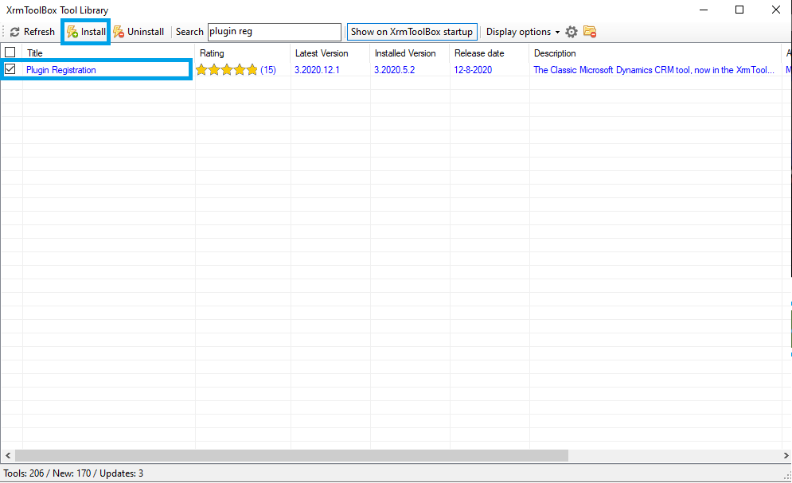Select the release date 12-8-2020 cell
Screen dimensions: 792x483
tap(473, 70)
